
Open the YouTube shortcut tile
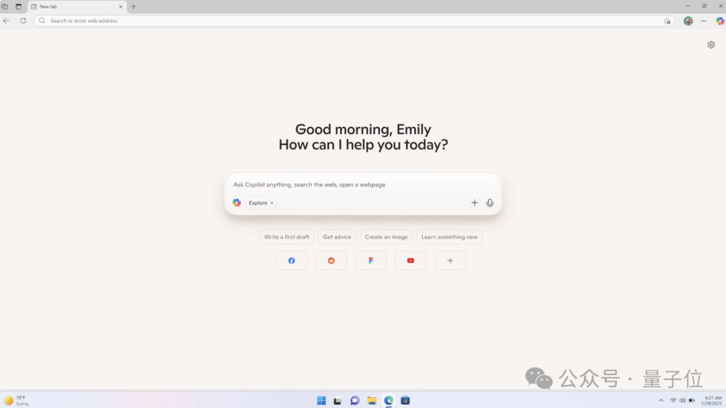pyautogui.click(x=411, y=260)
